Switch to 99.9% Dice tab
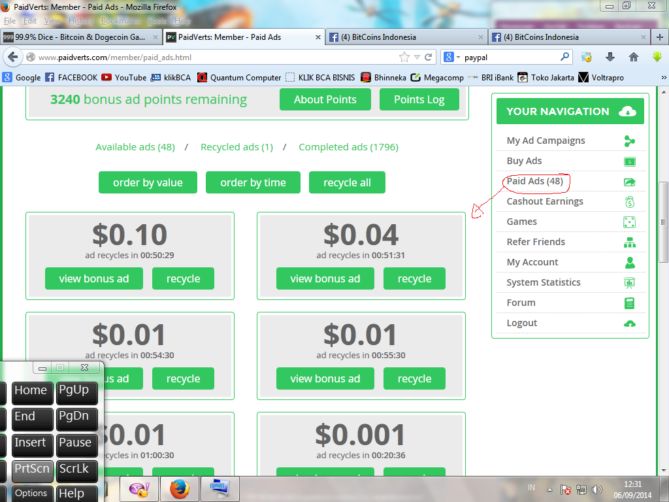 [81, 37]
